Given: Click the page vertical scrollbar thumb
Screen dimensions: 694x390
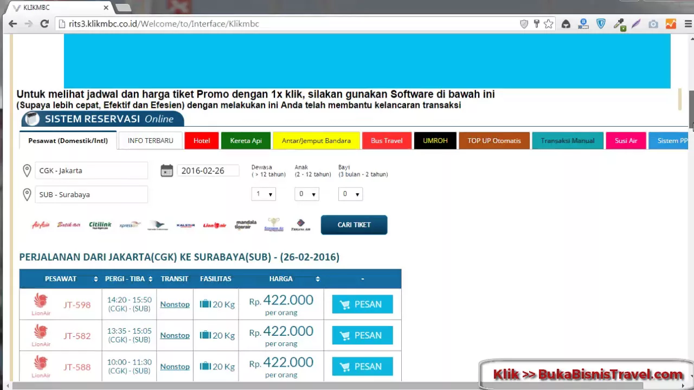Looking at the screenshot, I should (691, 109).
